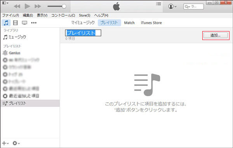Show more media types ellipsis
233x148 pixels.
point(34,23)
